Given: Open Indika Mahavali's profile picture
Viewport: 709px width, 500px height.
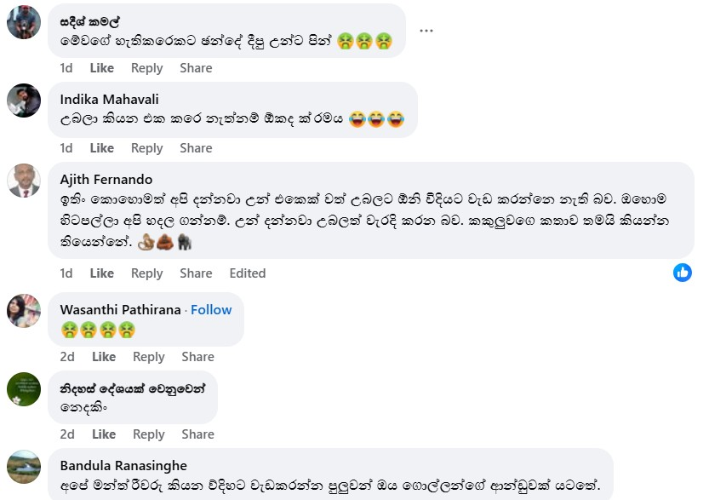Looking at the screenshot, I should tap(24, 101).
